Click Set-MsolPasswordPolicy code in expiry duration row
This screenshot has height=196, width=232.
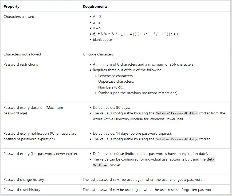(176, 113)
